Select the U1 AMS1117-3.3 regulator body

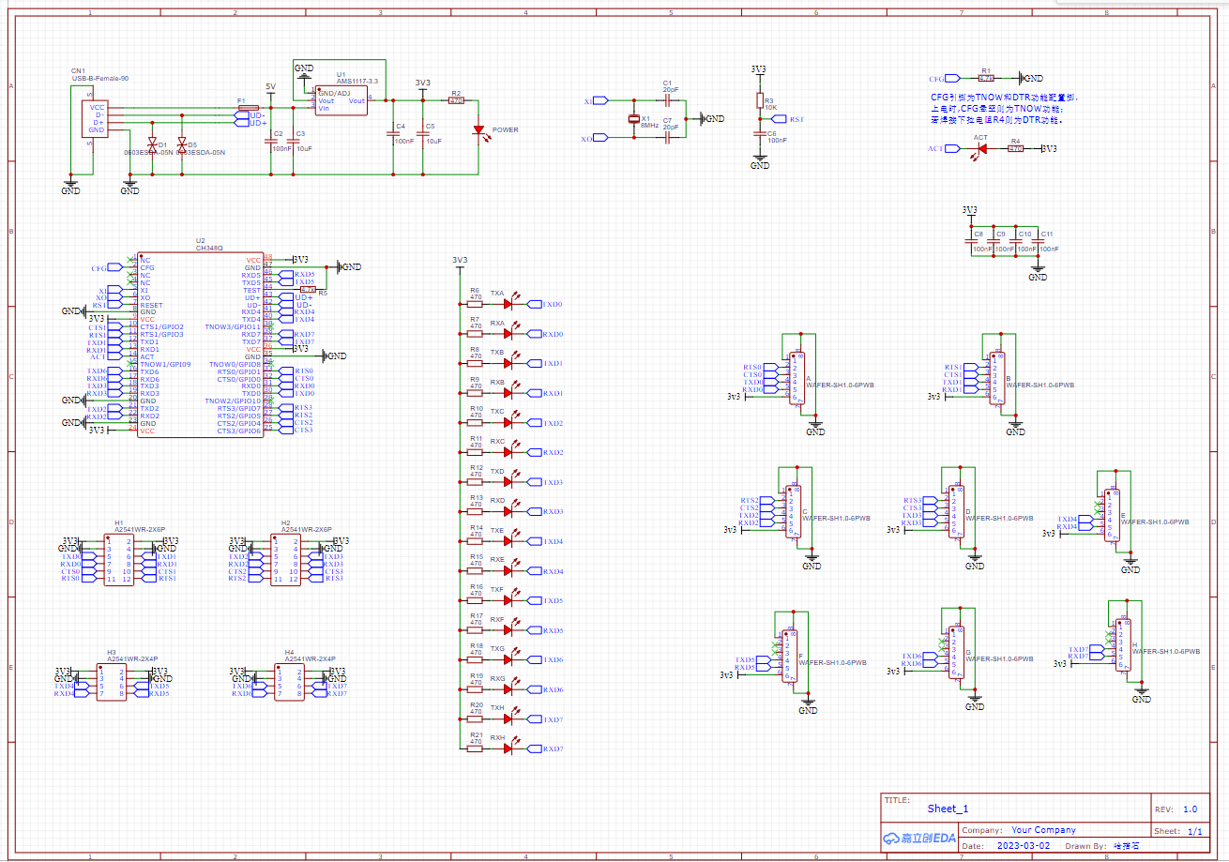[x=341, y=100]
